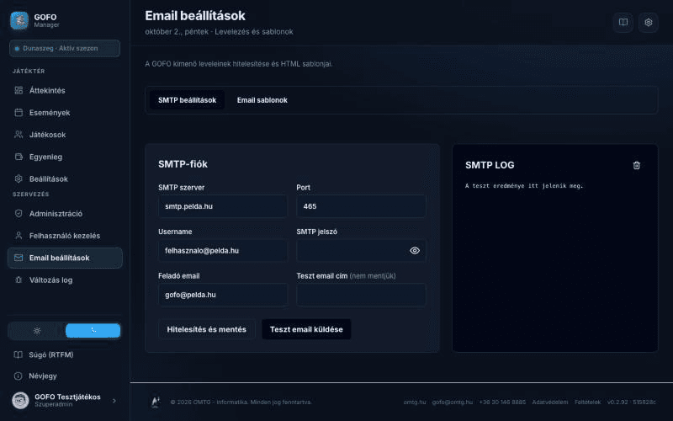The width and height of the screenshot is (673, 421).
Task: Click the Adminisztráció shield icon
Action: pos(19,214)
